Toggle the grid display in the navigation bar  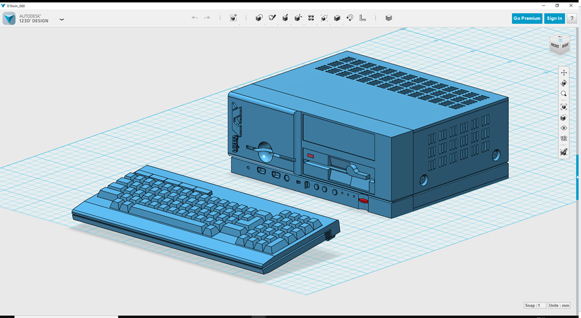pyautogui.click(x=563, y=139)
